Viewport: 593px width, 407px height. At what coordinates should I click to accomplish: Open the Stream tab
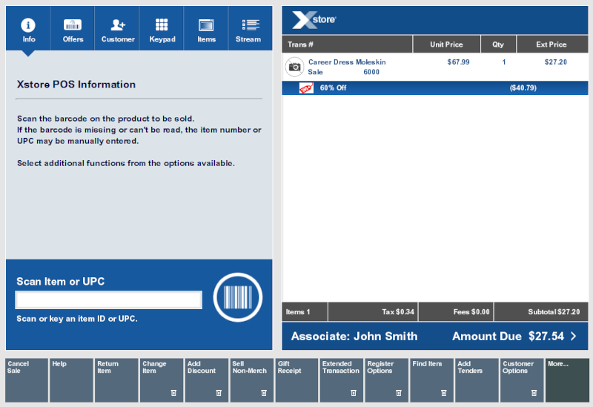point(251,28)
